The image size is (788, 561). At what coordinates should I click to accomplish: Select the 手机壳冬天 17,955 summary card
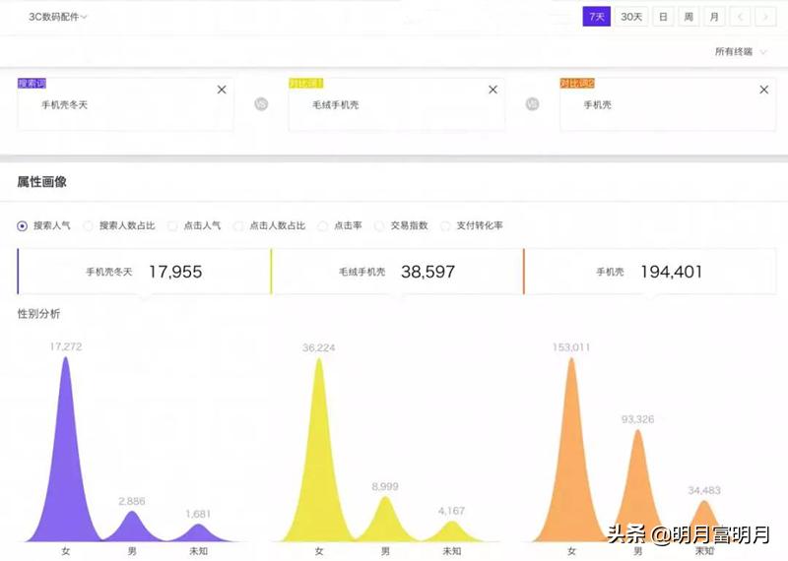[144, 272]
